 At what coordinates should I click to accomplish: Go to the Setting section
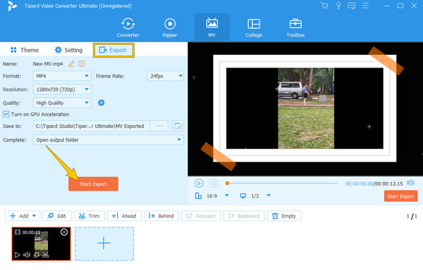coord(68,50)
